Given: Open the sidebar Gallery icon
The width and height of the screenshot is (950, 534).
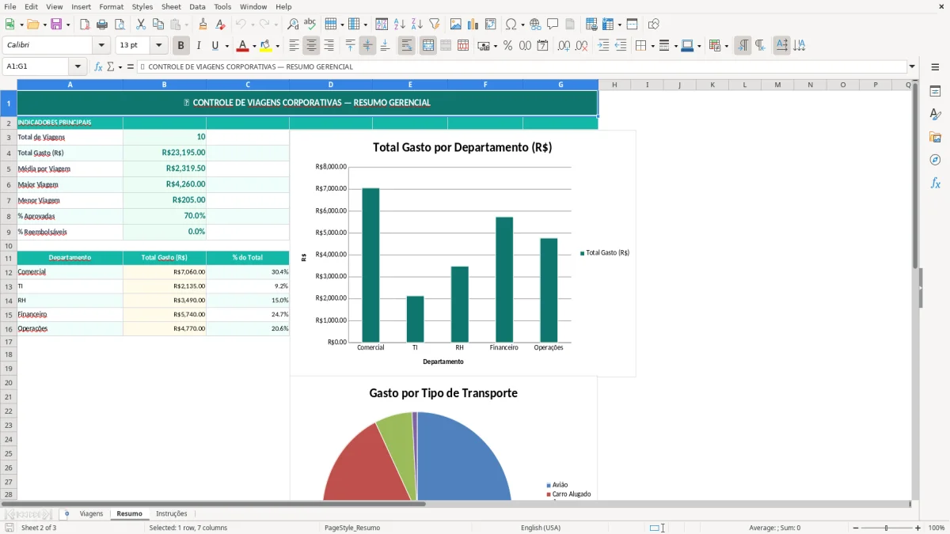Looking at the screenshot, I should pyautogui.click(x=935, y=138).
